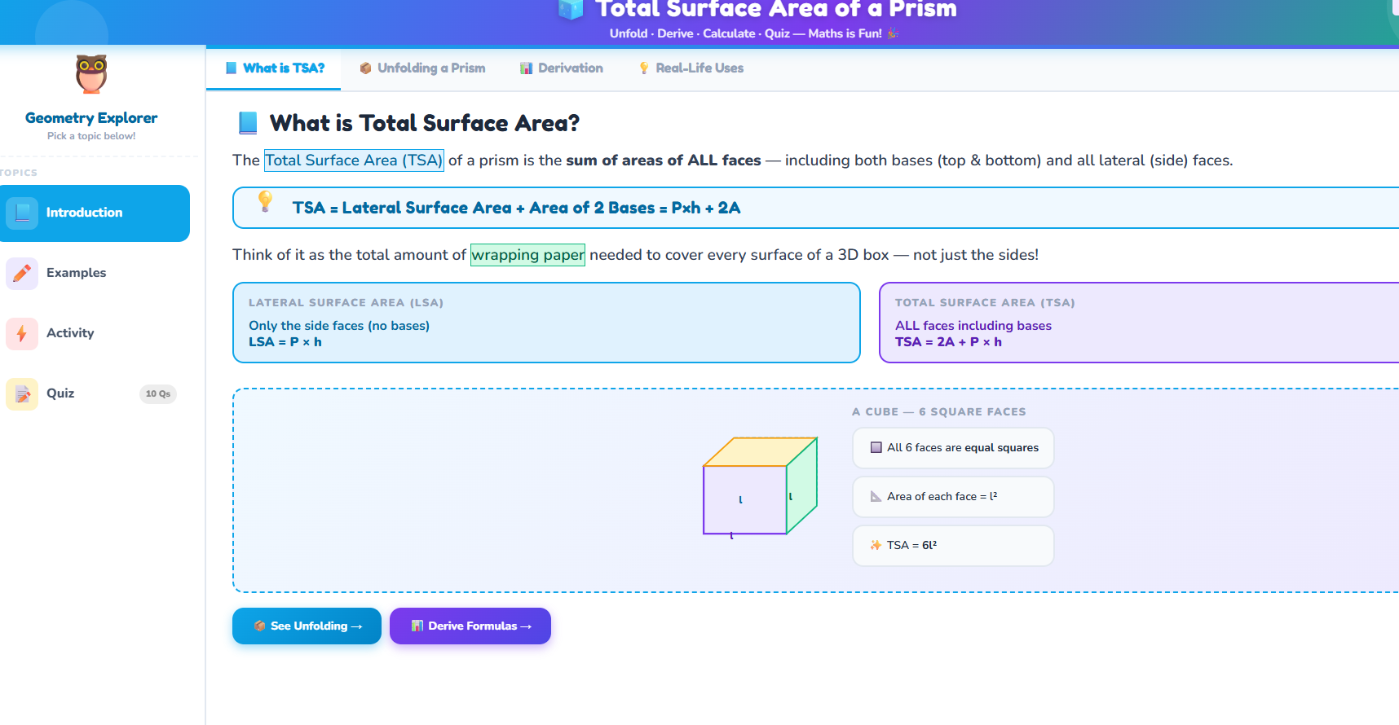The image size is (1399, 725).
Task: Click the blue book icon next to Introduction
Action: tap(22, 213)
